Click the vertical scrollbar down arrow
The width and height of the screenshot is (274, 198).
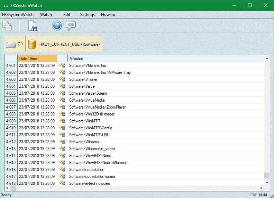pos(267,182)
